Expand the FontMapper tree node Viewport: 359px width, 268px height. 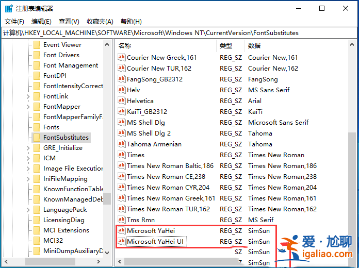pos(28,107)
